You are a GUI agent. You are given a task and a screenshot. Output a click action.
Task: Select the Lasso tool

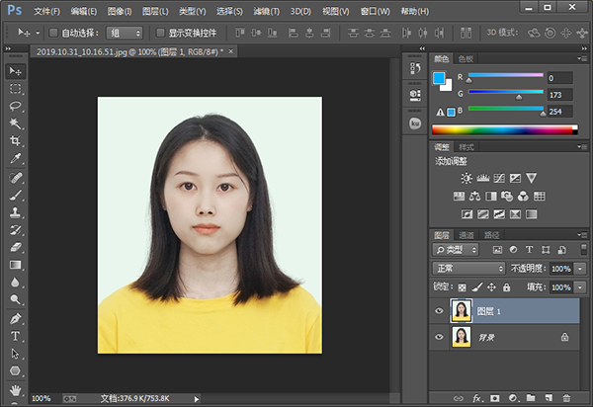[x=16, y=106]
